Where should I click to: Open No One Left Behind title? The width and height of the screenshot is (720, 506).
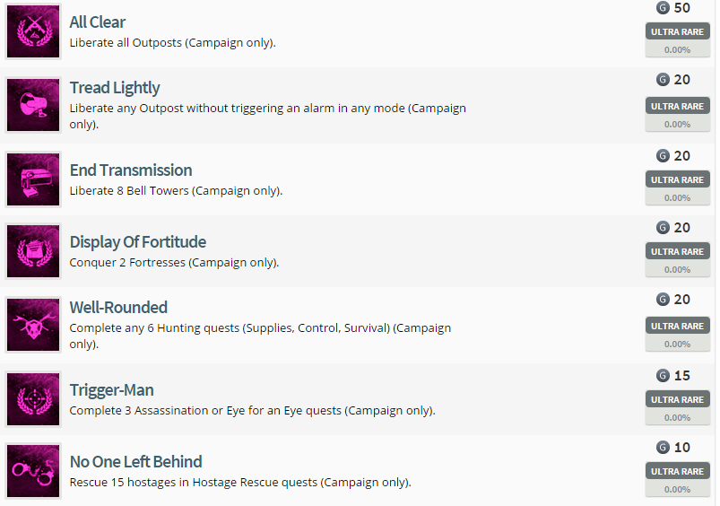point(135,462)
